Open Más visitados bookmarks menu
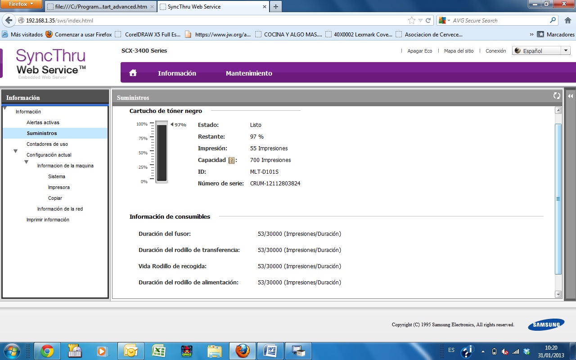 [22, 34]
